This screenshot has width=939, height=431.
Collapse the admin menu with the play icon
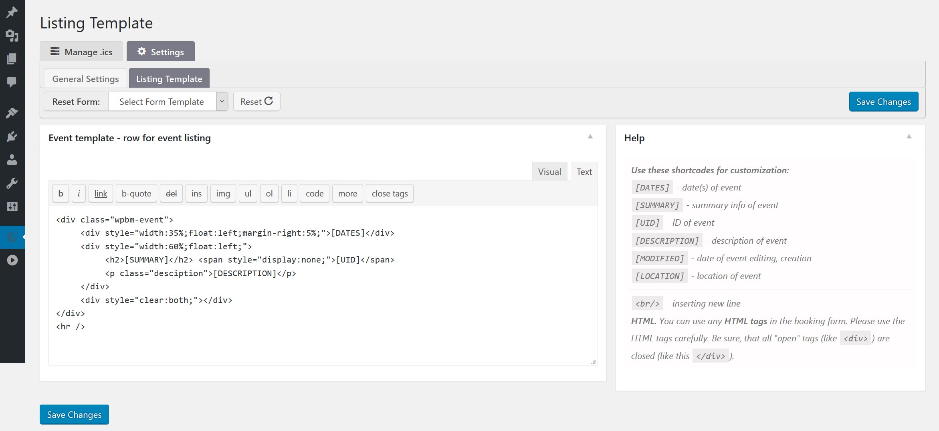point(12,260)
